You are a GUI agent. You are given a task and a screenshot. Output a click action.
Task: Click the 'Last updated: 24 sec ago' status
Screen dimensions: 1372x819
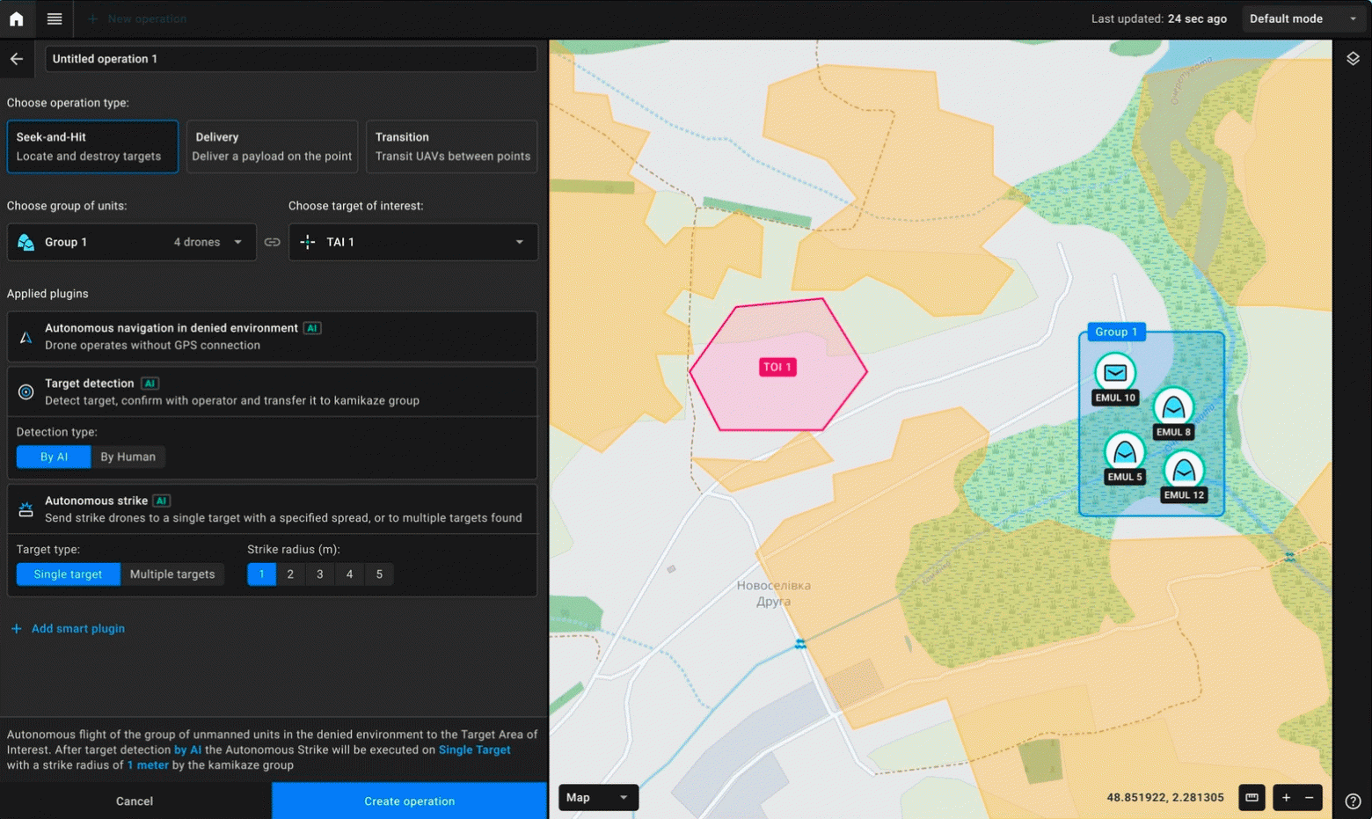1158,18
